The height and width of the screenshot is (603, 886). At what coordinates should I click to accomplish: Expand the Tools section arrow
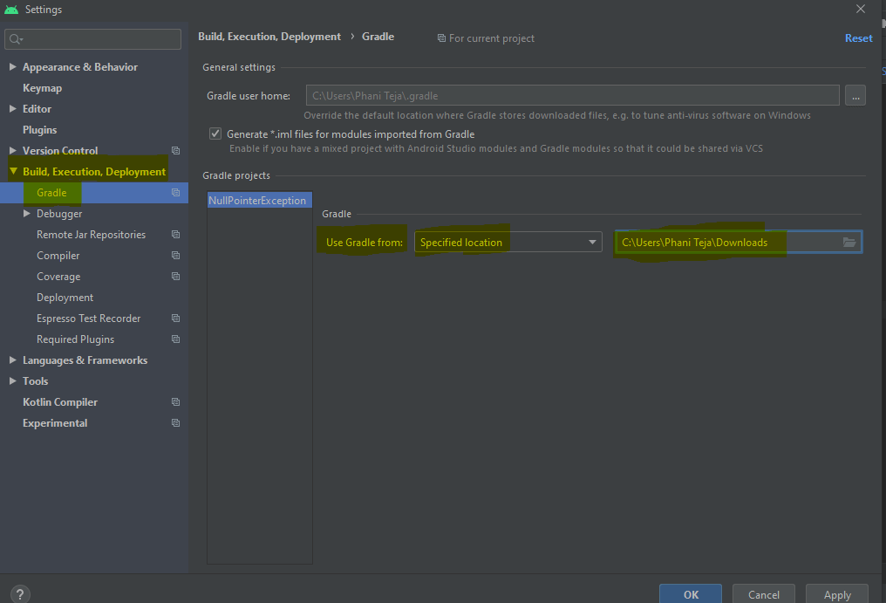pos(12,380)
